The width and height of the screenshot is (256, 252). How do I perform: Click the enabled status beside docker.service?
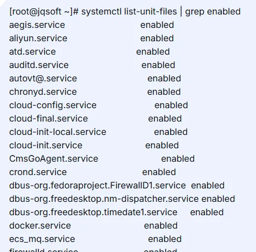161,226
